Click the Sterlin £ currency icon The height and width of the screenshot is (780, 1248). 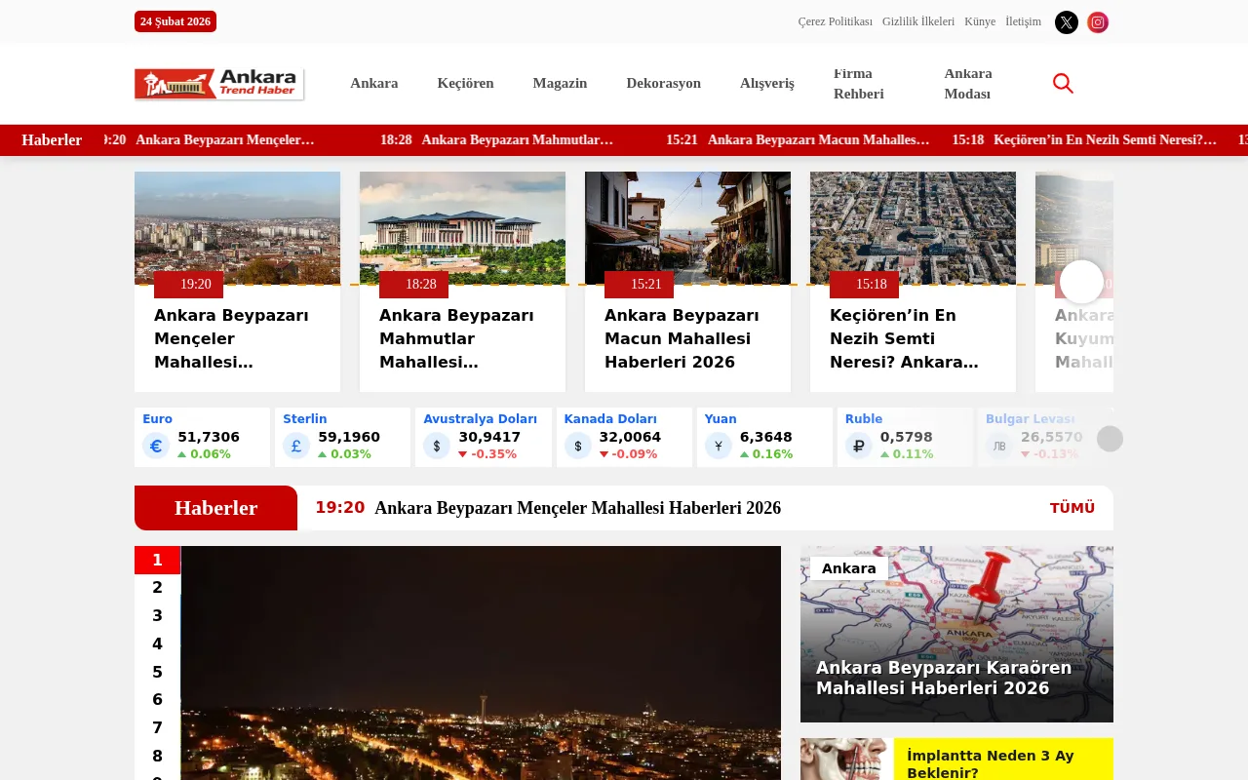pyautogui.click(x=295, y=445)
